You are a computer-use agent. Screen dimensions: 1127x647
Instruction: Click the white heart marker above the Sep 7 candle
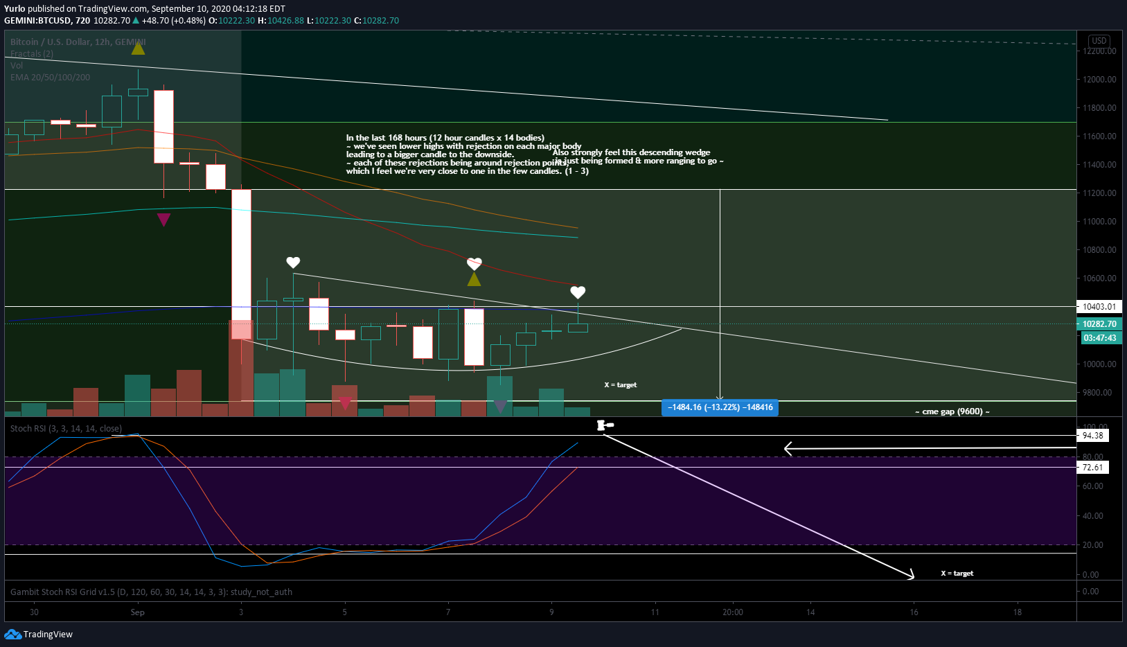tap(474, 264)
